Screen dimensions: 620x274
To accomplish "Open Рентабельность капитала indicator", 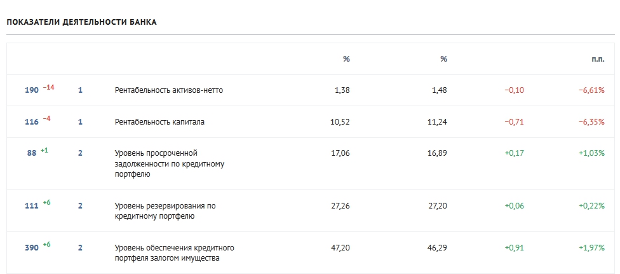I will tap(159, 122).
